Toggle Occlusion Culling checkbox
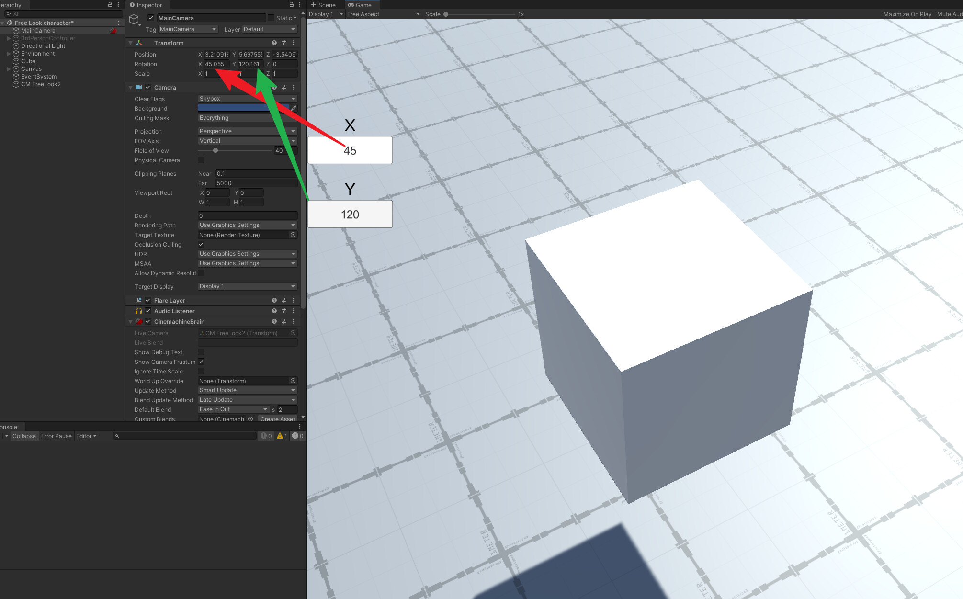Viewport: 963px width, 599px height. click(201, 244)
